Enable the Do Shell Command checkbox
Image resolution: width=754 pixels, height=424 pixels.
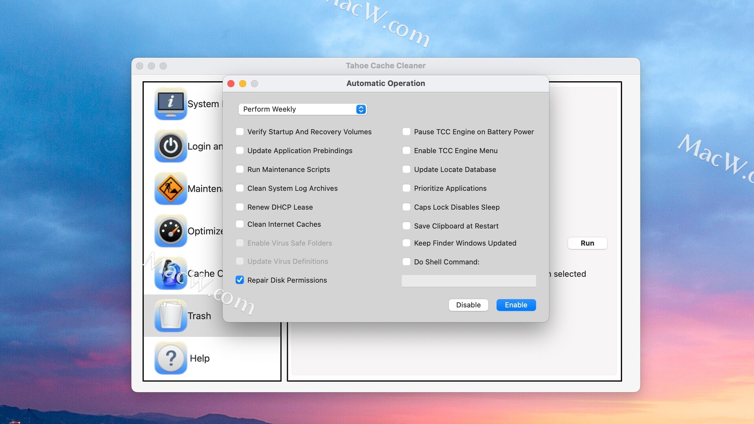click(x=406, y=262)
